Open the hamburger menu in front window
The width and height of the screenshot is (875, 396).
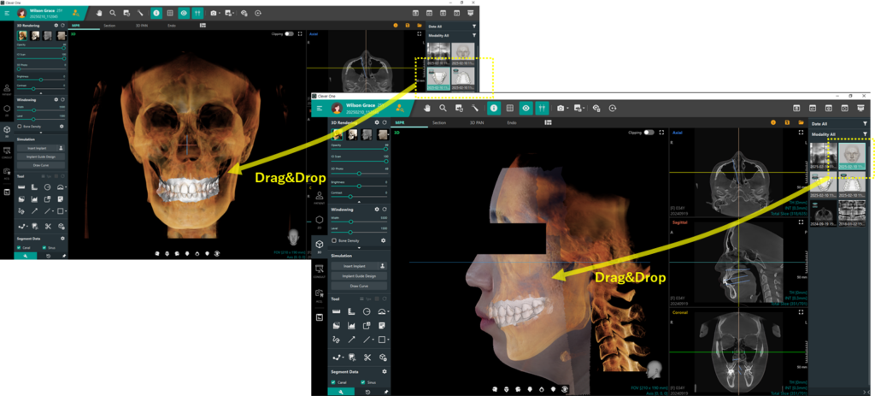pyautogui.click(x=319, y=109)
